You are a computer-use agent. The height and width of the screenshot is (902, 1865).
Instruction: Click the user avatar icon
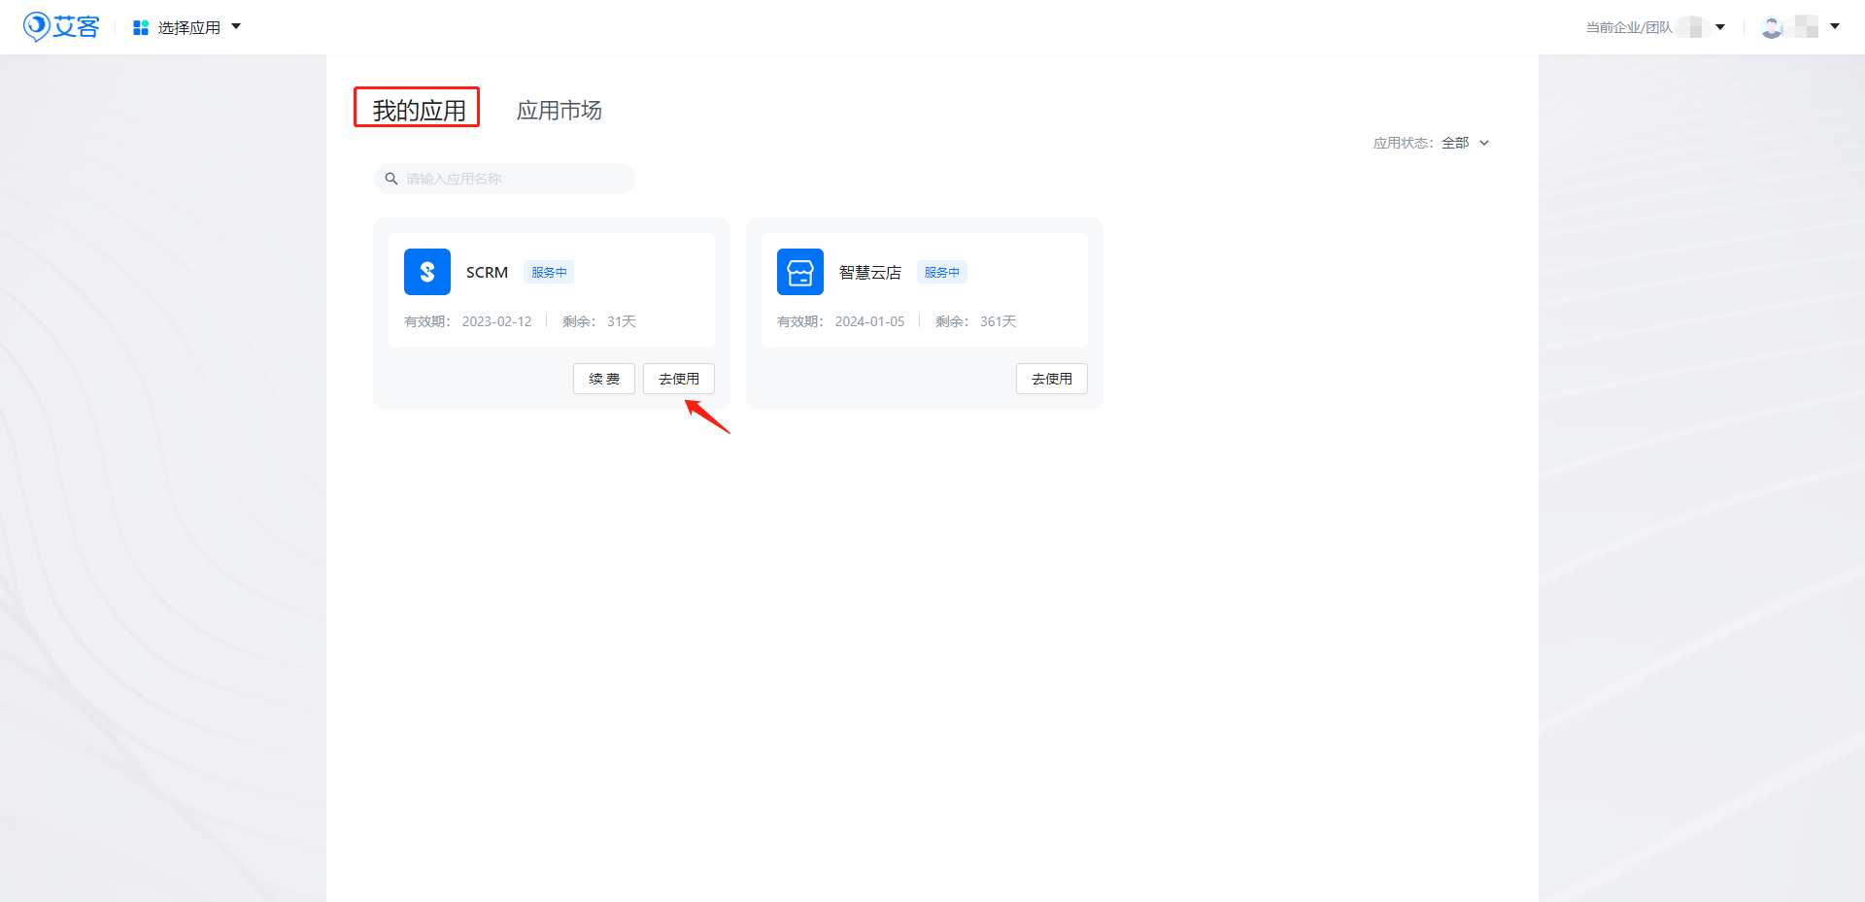pyautogui.click(x=1772, y=27)
